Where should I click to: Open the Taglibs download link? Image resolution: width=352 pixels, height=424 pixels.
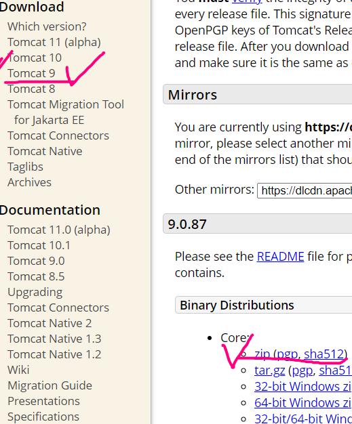click(x=26, y=167)
